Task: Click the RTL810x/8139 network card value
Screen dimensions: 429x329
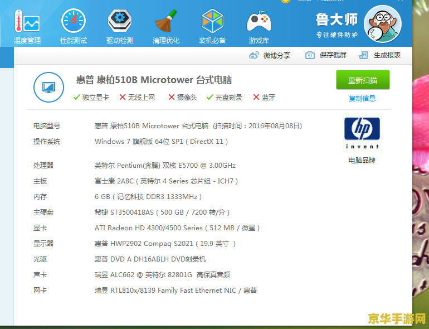Action: [x=175, y=291]
